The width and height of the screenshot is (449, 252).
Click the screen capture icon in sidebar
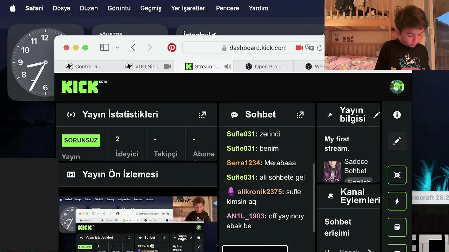397,175
